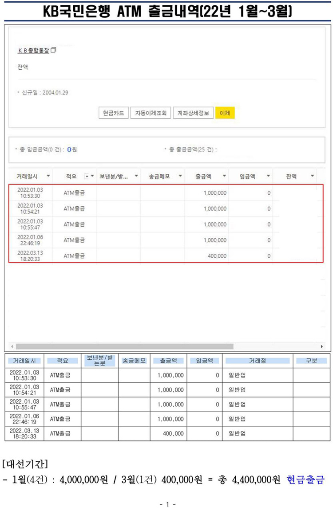
Task: Click the KB국민은행 ATM 출금내역 title
Action: [x=168, y=12]
